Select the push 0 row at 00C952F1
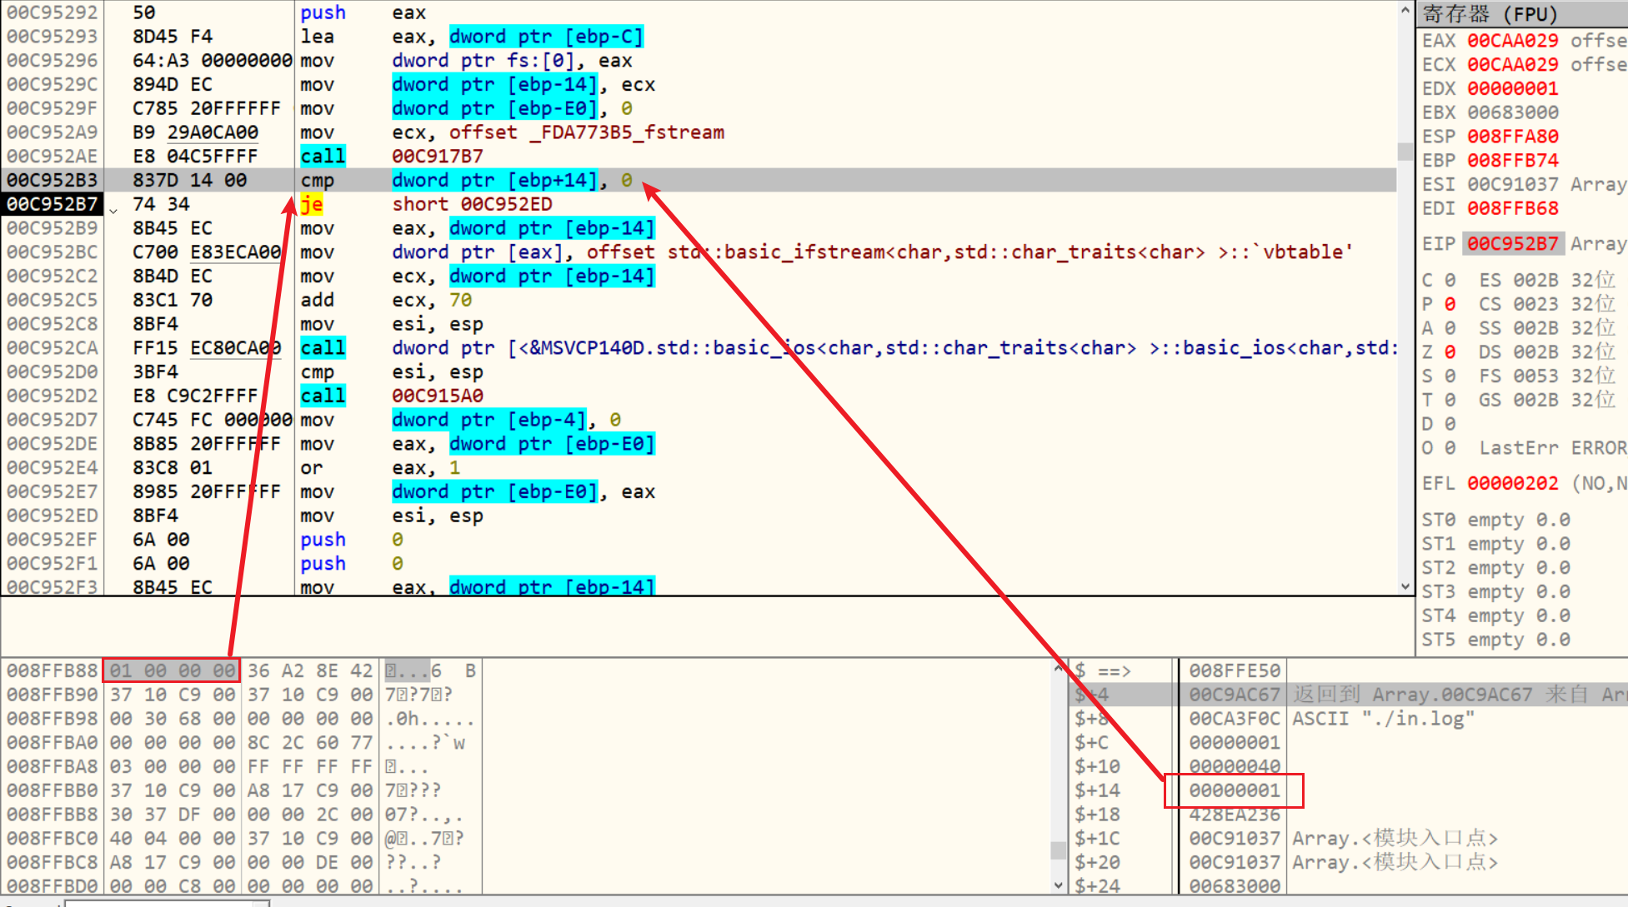This screenshot has height=907, width=1628. point(699,565)
